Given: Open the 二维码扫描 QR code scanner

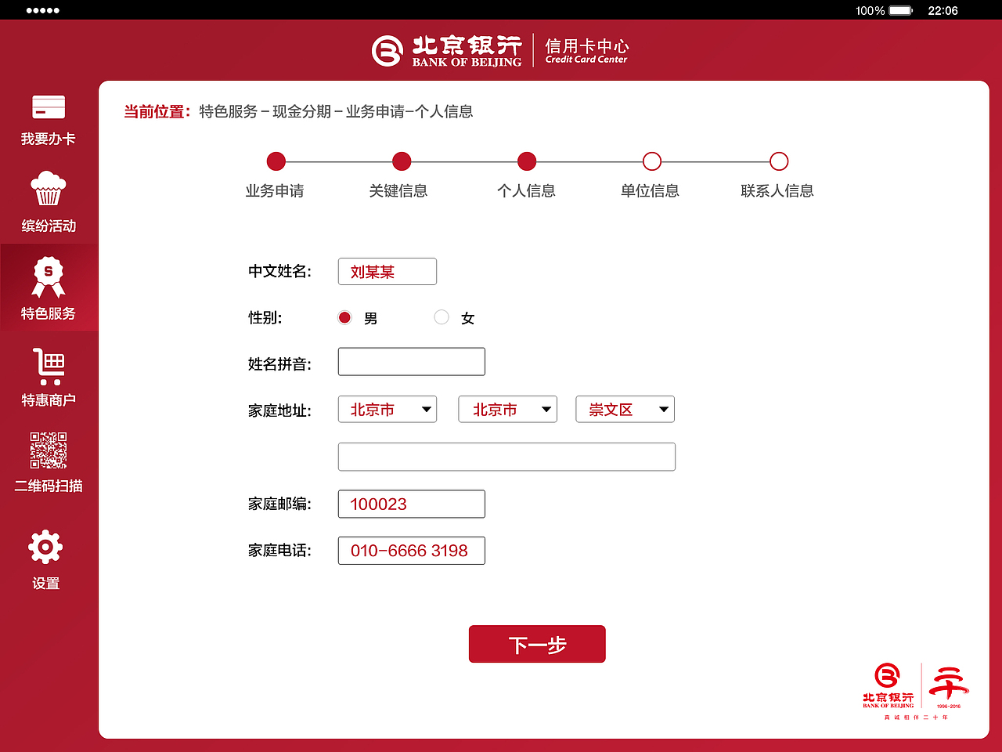Looking at the screenshot, I should coord(48,464).
